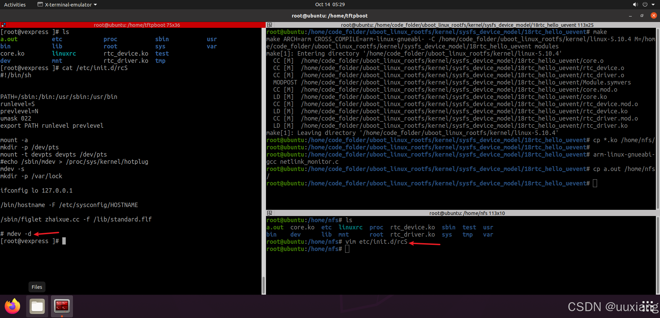660x318 pixels.
Task: Click the '# mdev -d' line
Action: pos(16,234)
